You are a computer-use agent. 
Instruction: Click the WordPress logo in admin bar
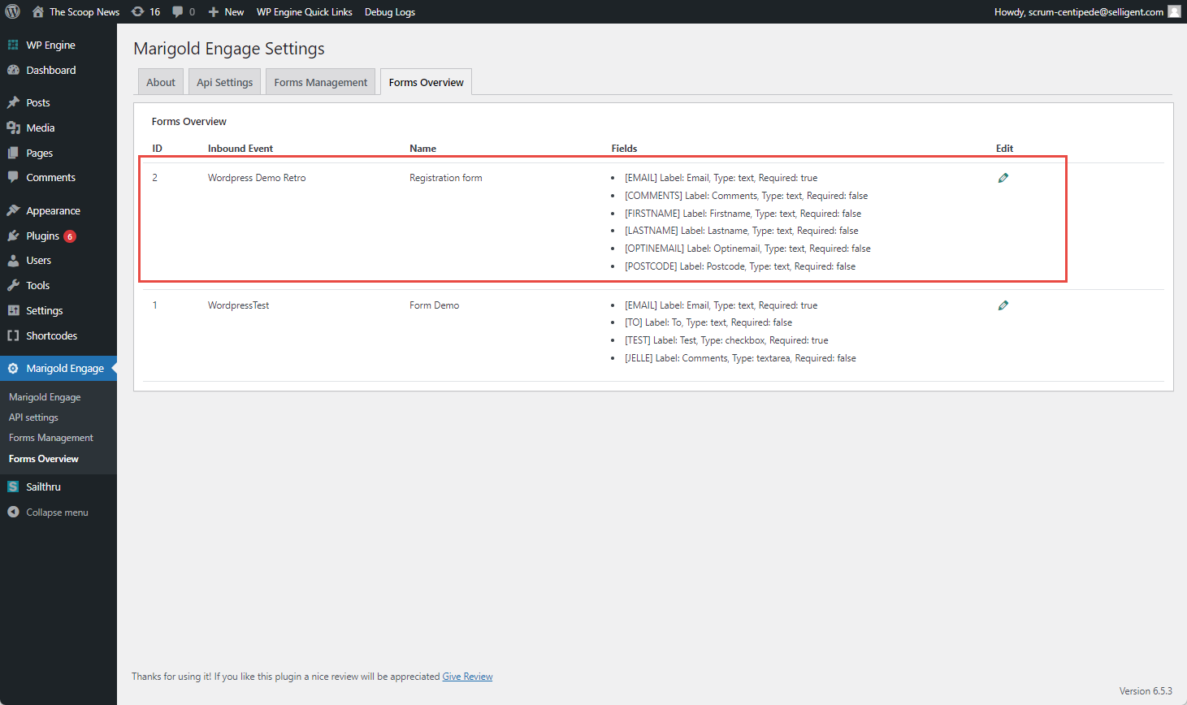(13, 11)
